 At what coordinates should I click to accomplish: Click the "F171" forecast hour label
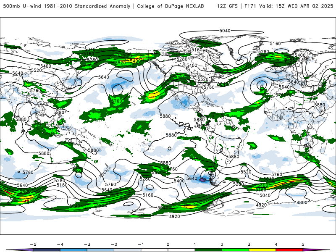pos(250,6)
